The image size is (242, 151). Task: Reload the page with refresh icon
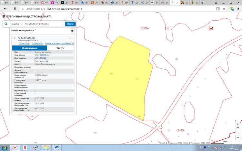(x=23, y=9)
